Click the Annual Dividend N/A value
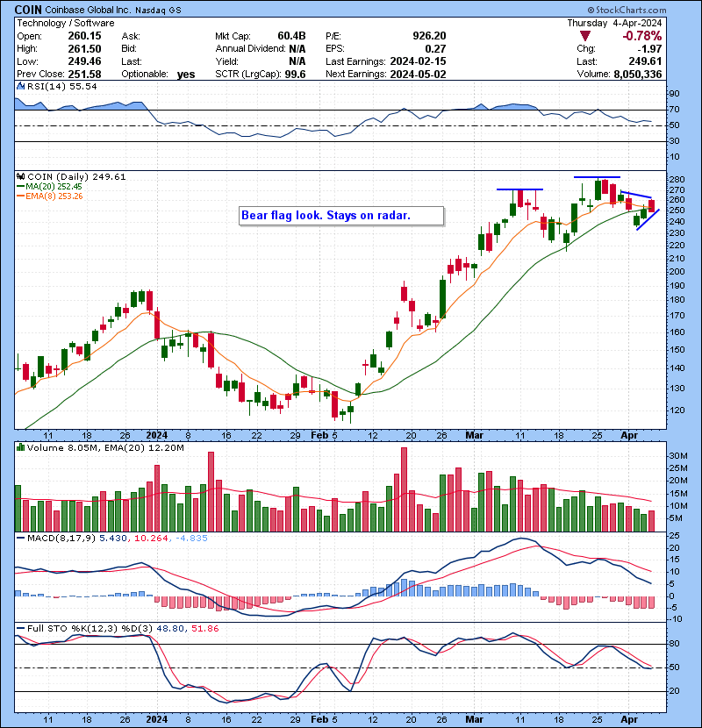The image size is (702, 728). click(297, 48)
